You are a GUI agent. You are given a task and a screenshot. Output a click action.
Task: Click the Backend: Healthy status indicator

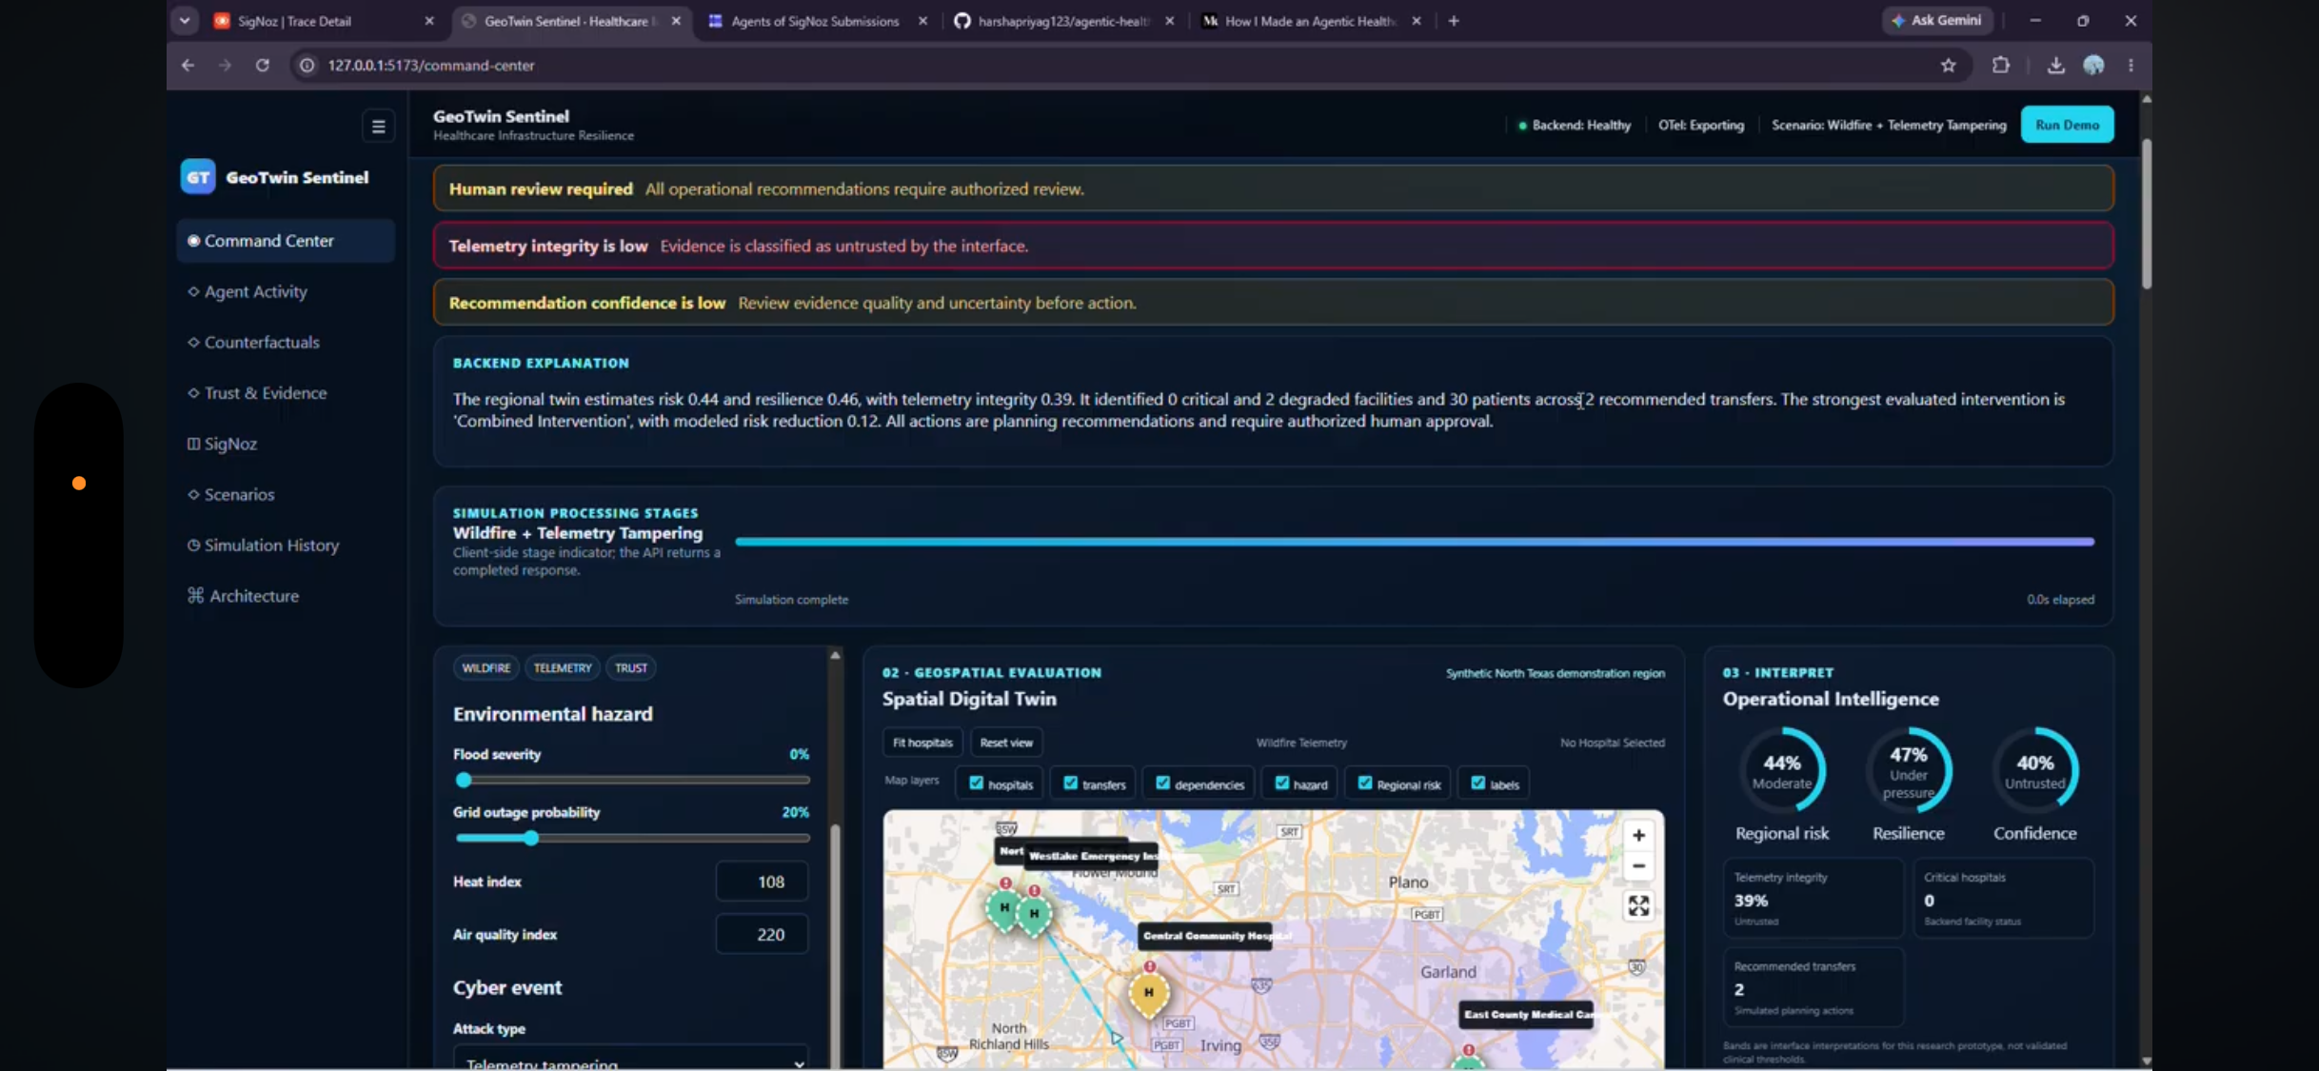click(x=1575, y=125)
